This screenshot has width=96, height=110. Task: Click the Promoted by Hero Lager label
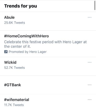28,52
